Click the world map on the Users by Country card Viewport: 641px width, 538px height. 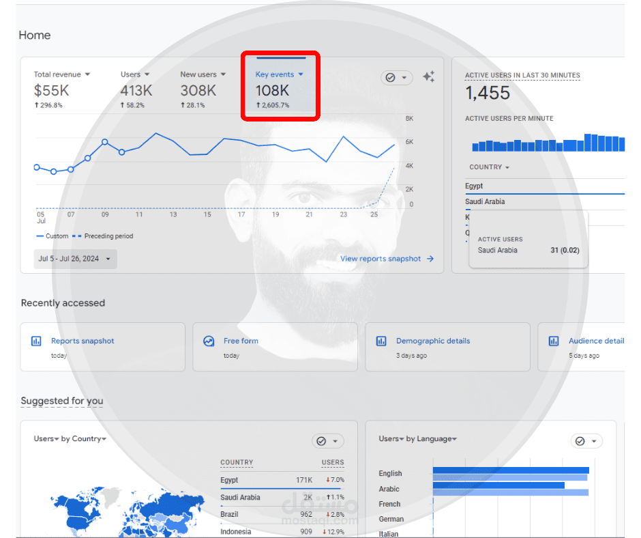tap(127, 512)
